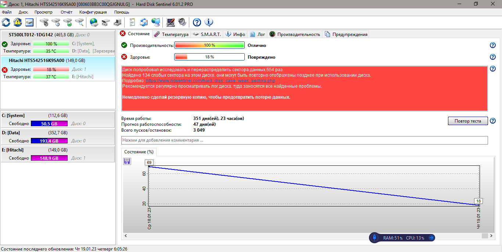Image resolution: width=502 pixels, height=252 pixels.
Task: Open the Конфигурация menu
Action: coord(93,12)
